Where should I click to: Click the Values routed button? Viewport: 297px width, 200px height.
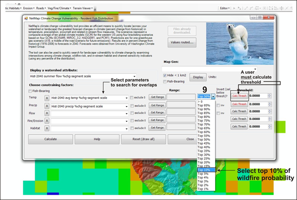pyautogui.click(x=181, y=42)
